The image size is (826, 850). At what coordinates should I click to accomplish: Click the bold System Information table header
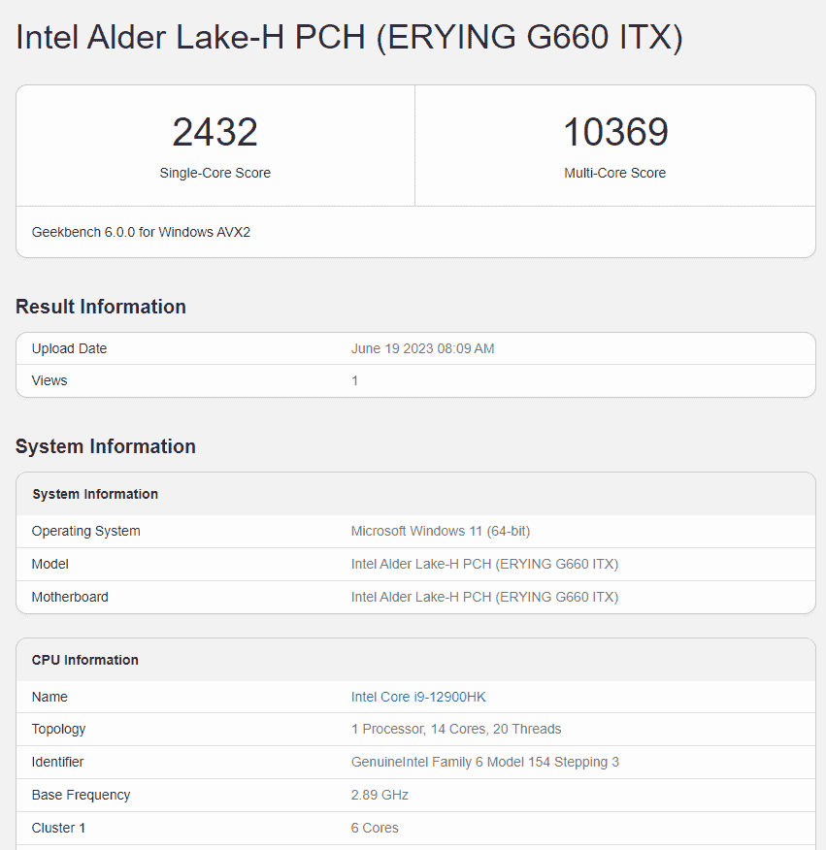click(95, 494)
